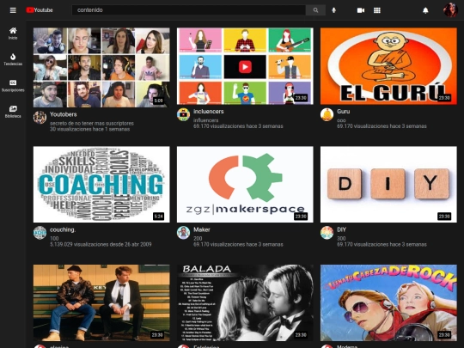Viewport: 464px width, 348px height.
Task: Open the Youtubers faces collage thumbnail
Action: point(101,68)
